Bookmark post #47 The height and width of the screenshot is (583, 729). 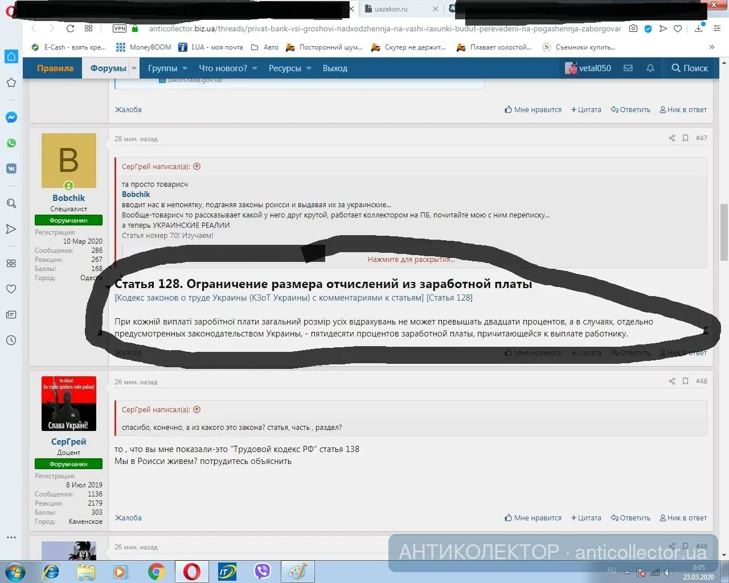click(x=685, y=138)
